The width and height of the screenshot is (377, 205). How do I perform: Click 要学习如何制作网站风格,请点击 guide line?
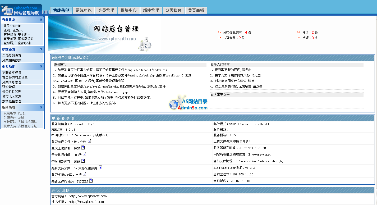pyautogui.click(x=236, y=75)
